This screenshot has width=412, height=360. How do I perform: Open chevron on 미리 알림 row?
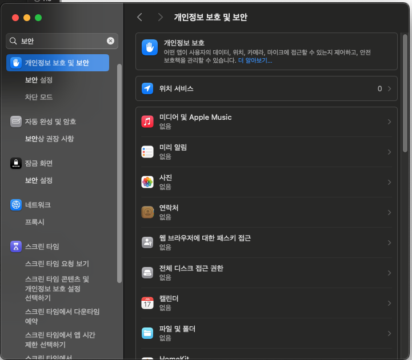click(389, 152)
